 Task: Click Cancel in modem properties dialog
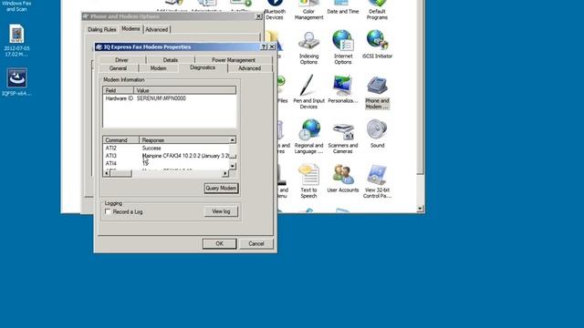point(256,243)
